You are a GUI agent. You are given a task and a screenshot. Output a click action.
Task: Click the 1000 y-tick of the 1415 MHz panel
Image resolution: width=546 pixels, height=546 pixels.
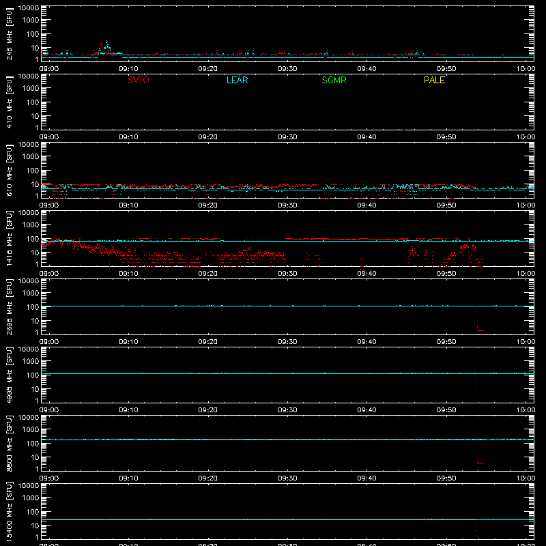pos(31,225)
